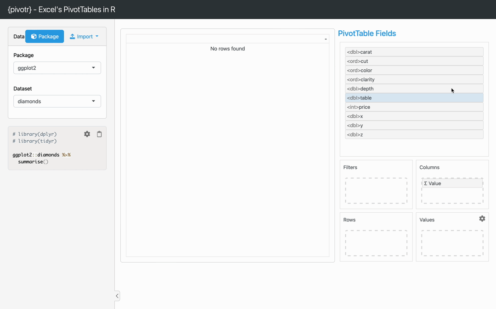
Task: Click the summarise() code line
Action: (33, 161)
